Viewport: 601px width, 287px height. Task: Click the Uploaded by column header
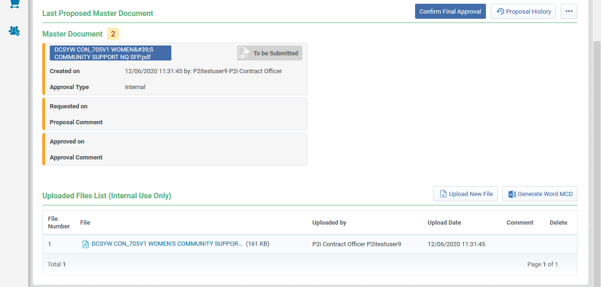[329, 223]
